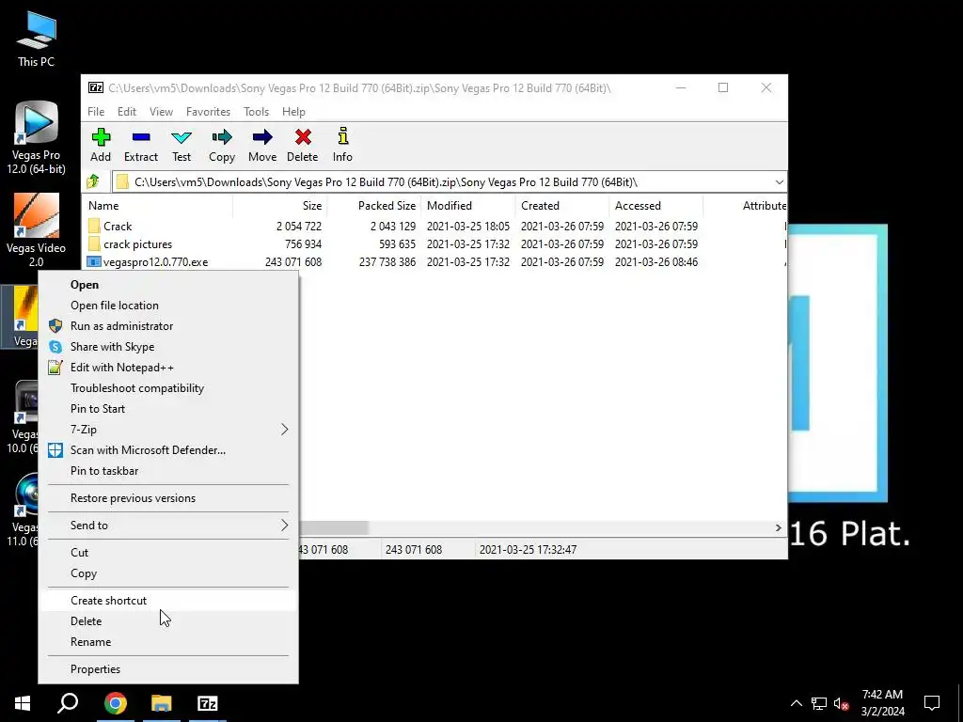This screenshot has height=722, width=963.
Task: Expand the Send to submenu
Action: pos(168,525)
